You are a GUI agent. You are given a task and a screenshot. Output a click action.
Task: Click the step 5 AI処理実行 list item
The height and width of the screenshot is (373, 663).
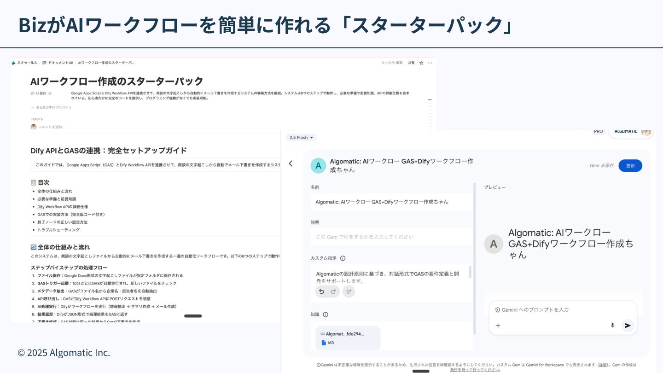click(105, 306)
